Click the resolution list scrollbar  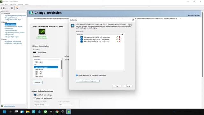(62, 65)
